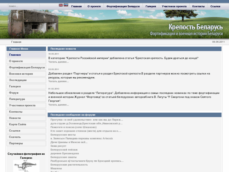
Task: Click the 'Случайная фотография из Галереи:' caption
Action: (x=26, y=156)
